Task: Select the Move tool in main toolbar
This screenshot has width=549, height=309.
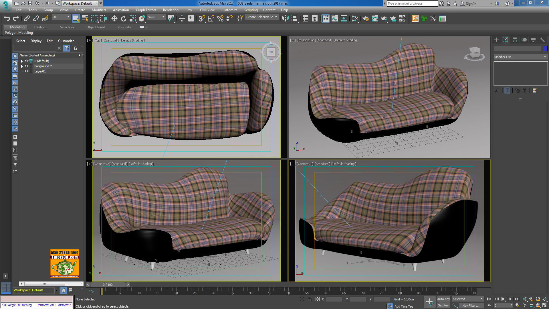Action: pyautogui.click(x=114, y=19)
